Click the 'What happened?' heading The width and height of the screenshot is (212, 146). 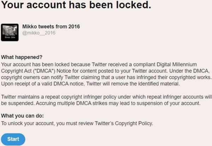click(x=22, y=57)
